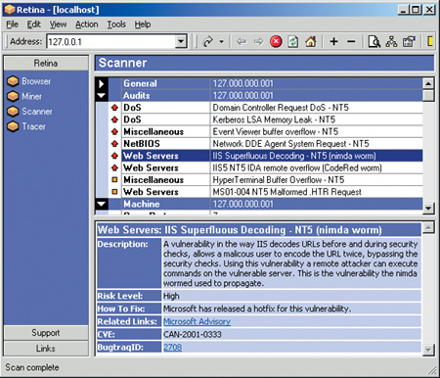Screen dimensions: 440x378
Task: Expand the General section row
Action: click(102, 83)
